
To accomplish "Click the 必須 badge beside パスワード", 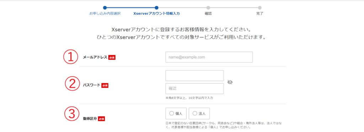I will point(105,85).
